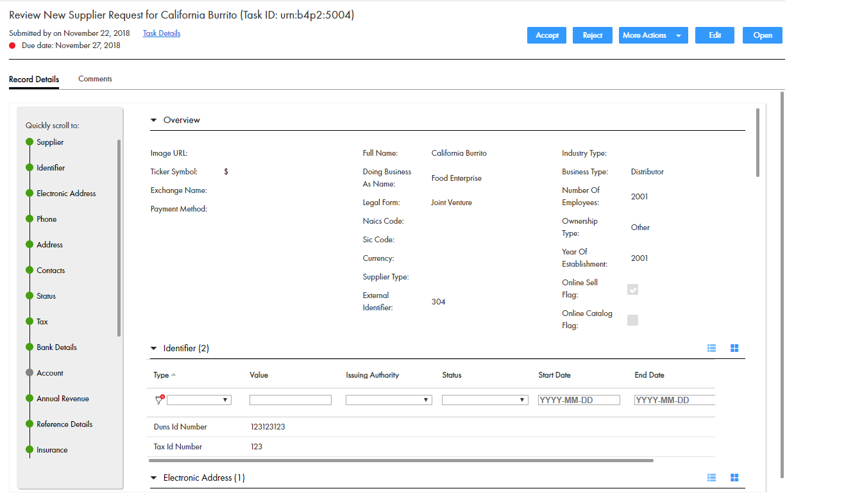Click the red due date indicator dot
The image size is (846, 500).
click(x=13, y=46)
